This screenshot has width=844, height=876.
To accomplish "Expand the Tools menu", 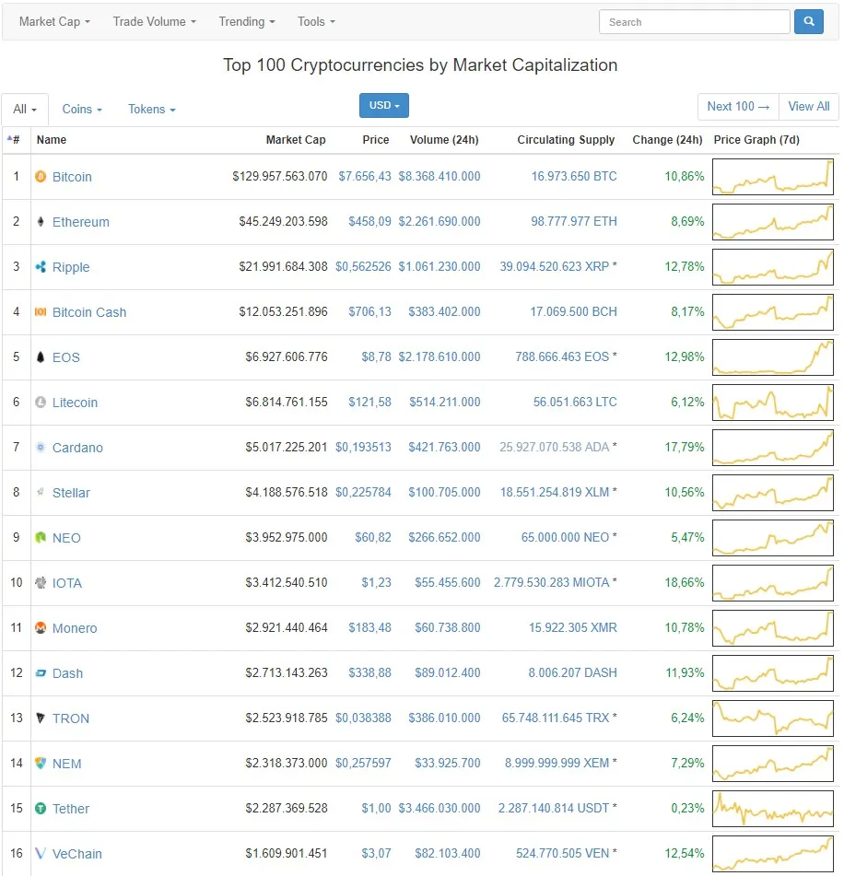I will [316, 22].
